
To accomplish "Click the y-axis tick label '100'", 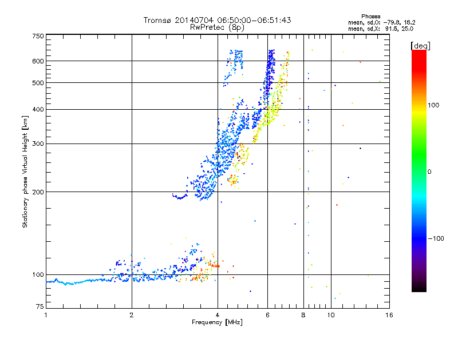I will (x=38, y=275).
